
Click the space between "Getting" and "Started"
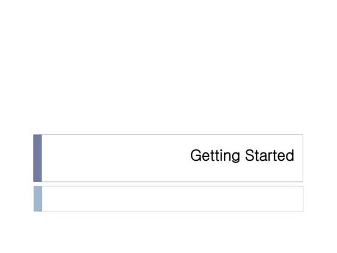[x=243, y=155]
